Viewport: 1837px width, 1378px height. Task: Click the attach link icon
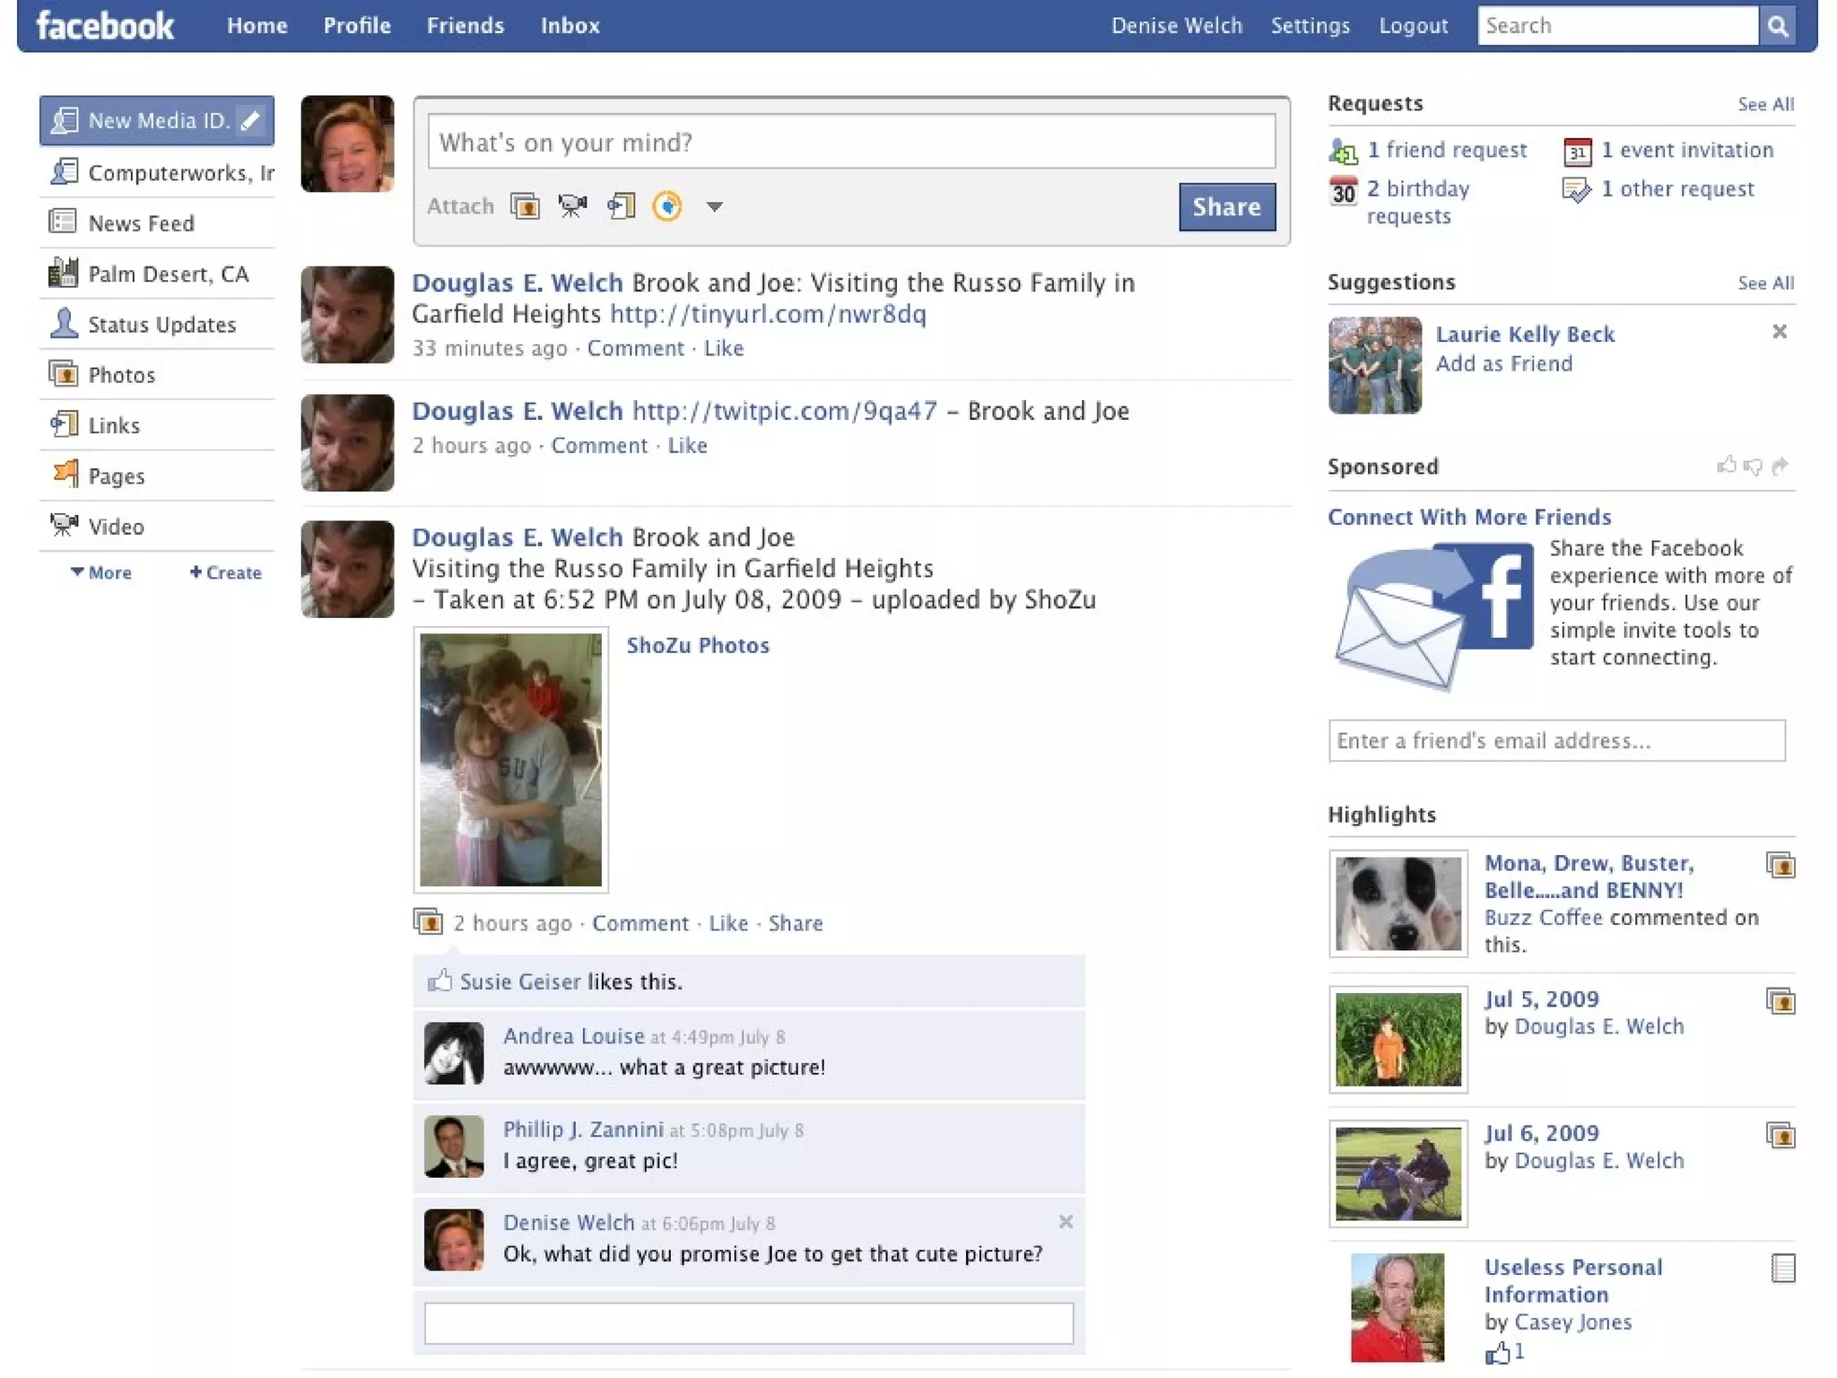[621, 206]
